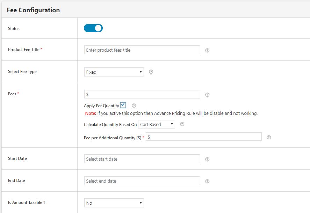The image size is (310, 213).
Task: Open help icon next to Fees field
Action: click(x=207, y=95)
